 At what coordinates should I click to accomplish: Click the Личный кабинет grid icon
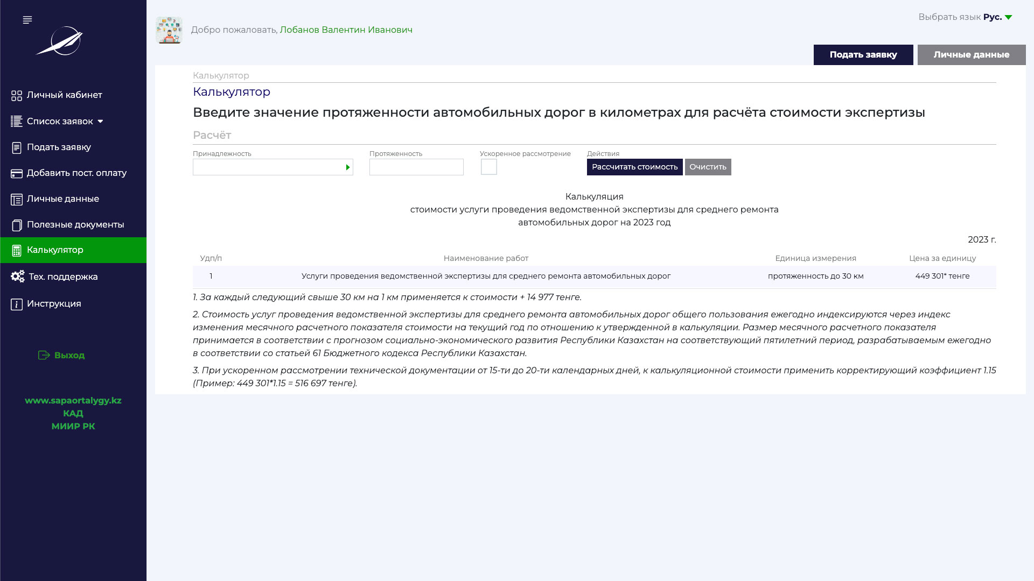tap(17, 95)
